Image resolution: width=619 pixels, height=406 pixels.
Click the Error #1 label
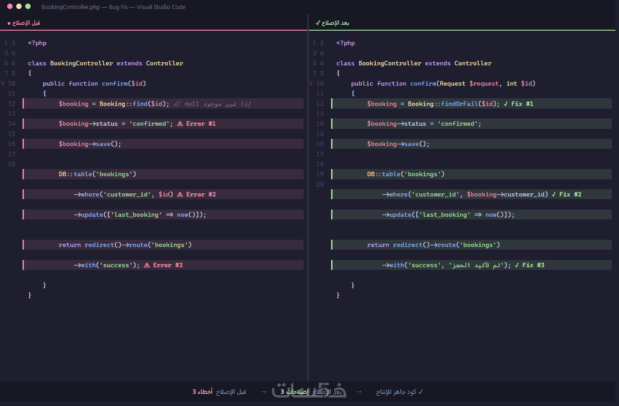coord(201,124)
